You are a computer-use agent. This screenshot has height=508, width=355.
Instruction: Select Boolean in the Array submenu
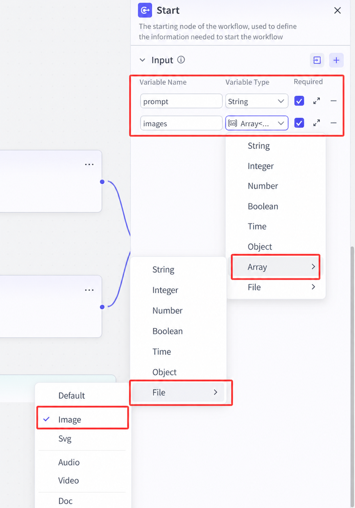(168, 331)
